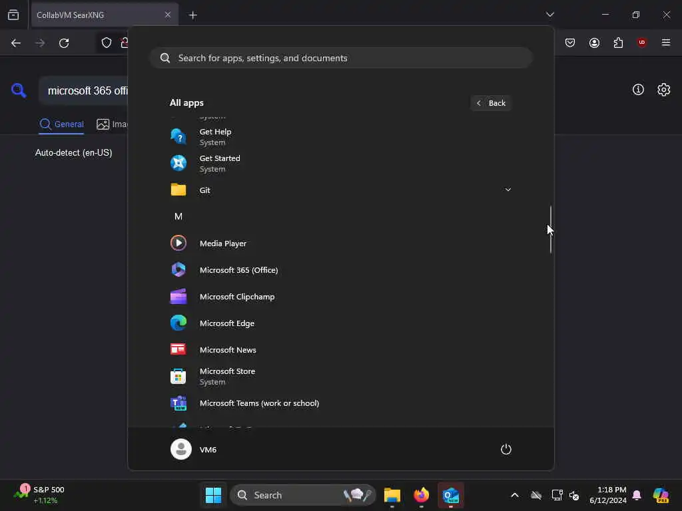Click Start menu search field
Image resolution: width=682 pixels, height=511 pixels.
pyautogui.click(x=342, y=59)
